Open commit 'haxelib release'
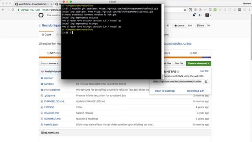 coord(85,113)
